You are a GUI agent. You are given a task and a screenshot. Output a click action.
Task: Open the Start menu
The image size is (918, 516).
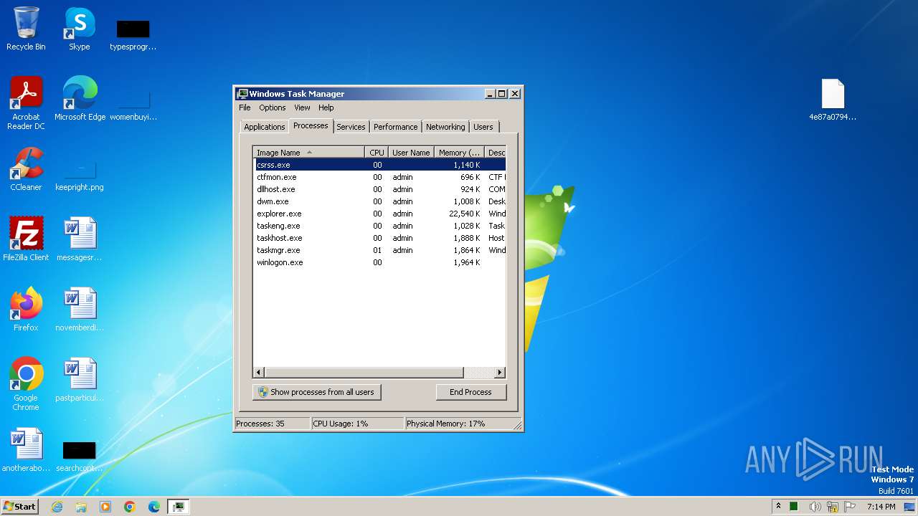[x=19, y=506]
